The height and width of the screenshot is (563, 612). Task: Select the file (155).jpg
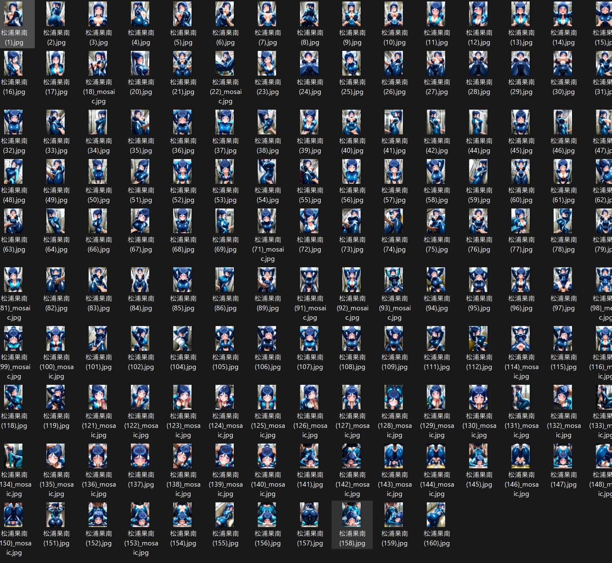[225, 524]
